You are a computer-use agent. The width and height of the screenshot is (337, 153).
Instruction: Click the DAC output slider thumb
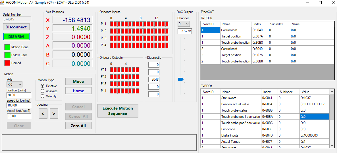pos(180,79)
